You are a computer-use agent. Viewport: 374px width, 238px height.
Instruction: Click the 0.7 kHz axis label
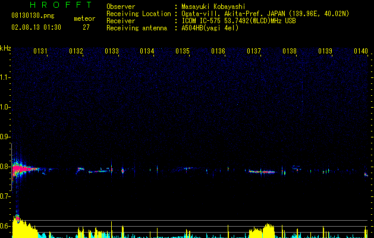(5, 196)
